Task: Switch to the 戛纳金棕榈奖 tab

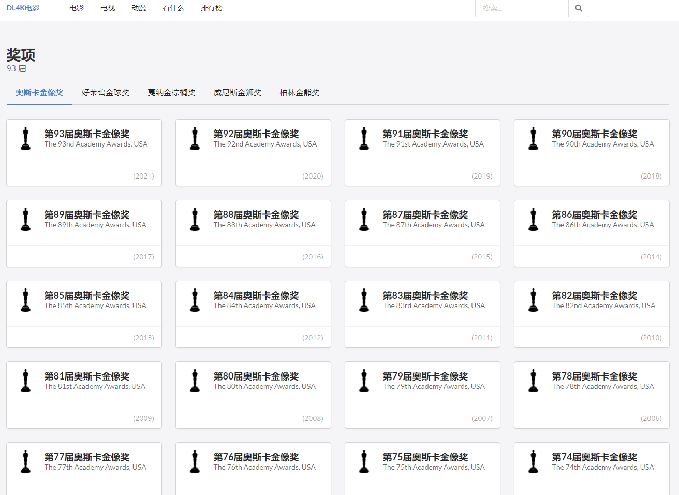Action: point(172,93)
